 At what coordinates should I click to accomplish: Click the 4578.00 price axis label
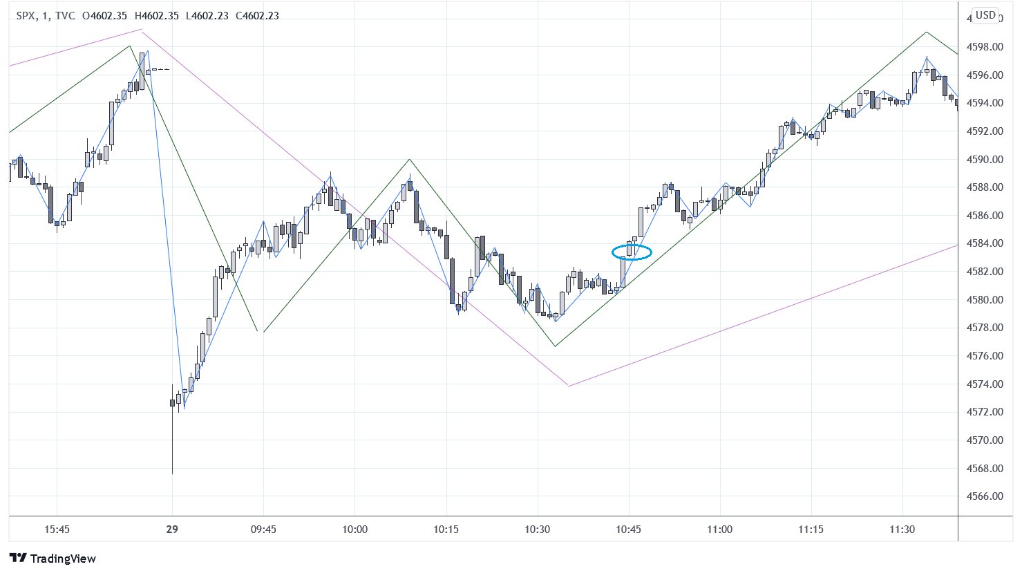tap(985, 328)
